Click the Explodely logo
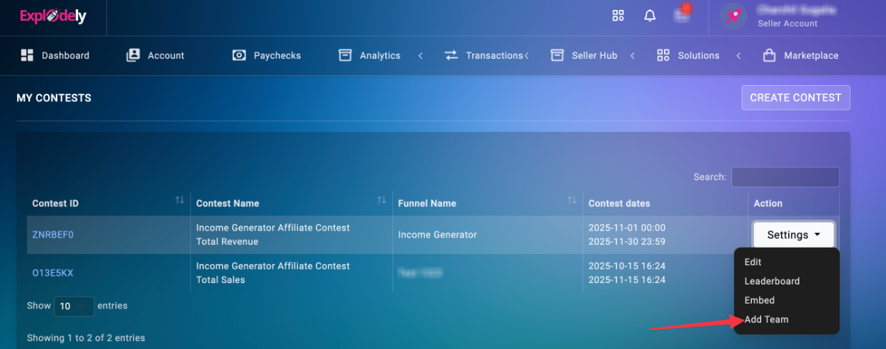 click(x=53, y=16)
